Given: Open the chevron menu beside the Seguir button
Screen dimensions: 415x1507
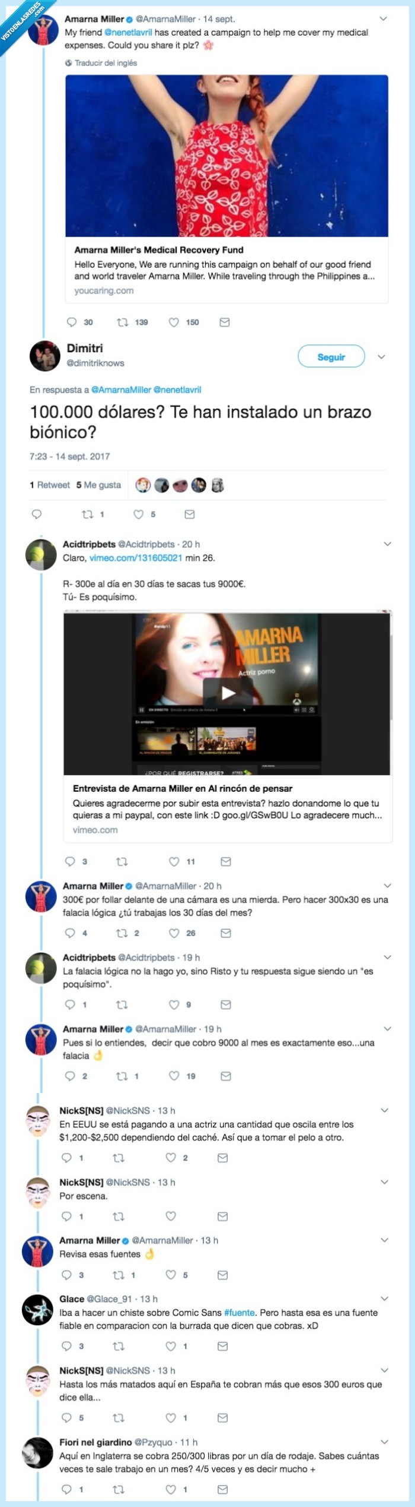Looking at the screenshot, I should (x=382, y=357).
